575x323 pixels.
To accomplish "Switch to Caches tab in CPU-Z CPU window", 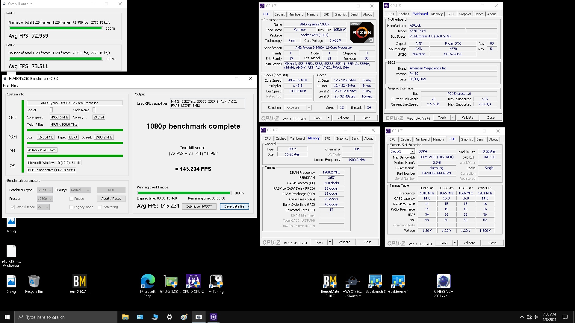I will click(279, 14).
